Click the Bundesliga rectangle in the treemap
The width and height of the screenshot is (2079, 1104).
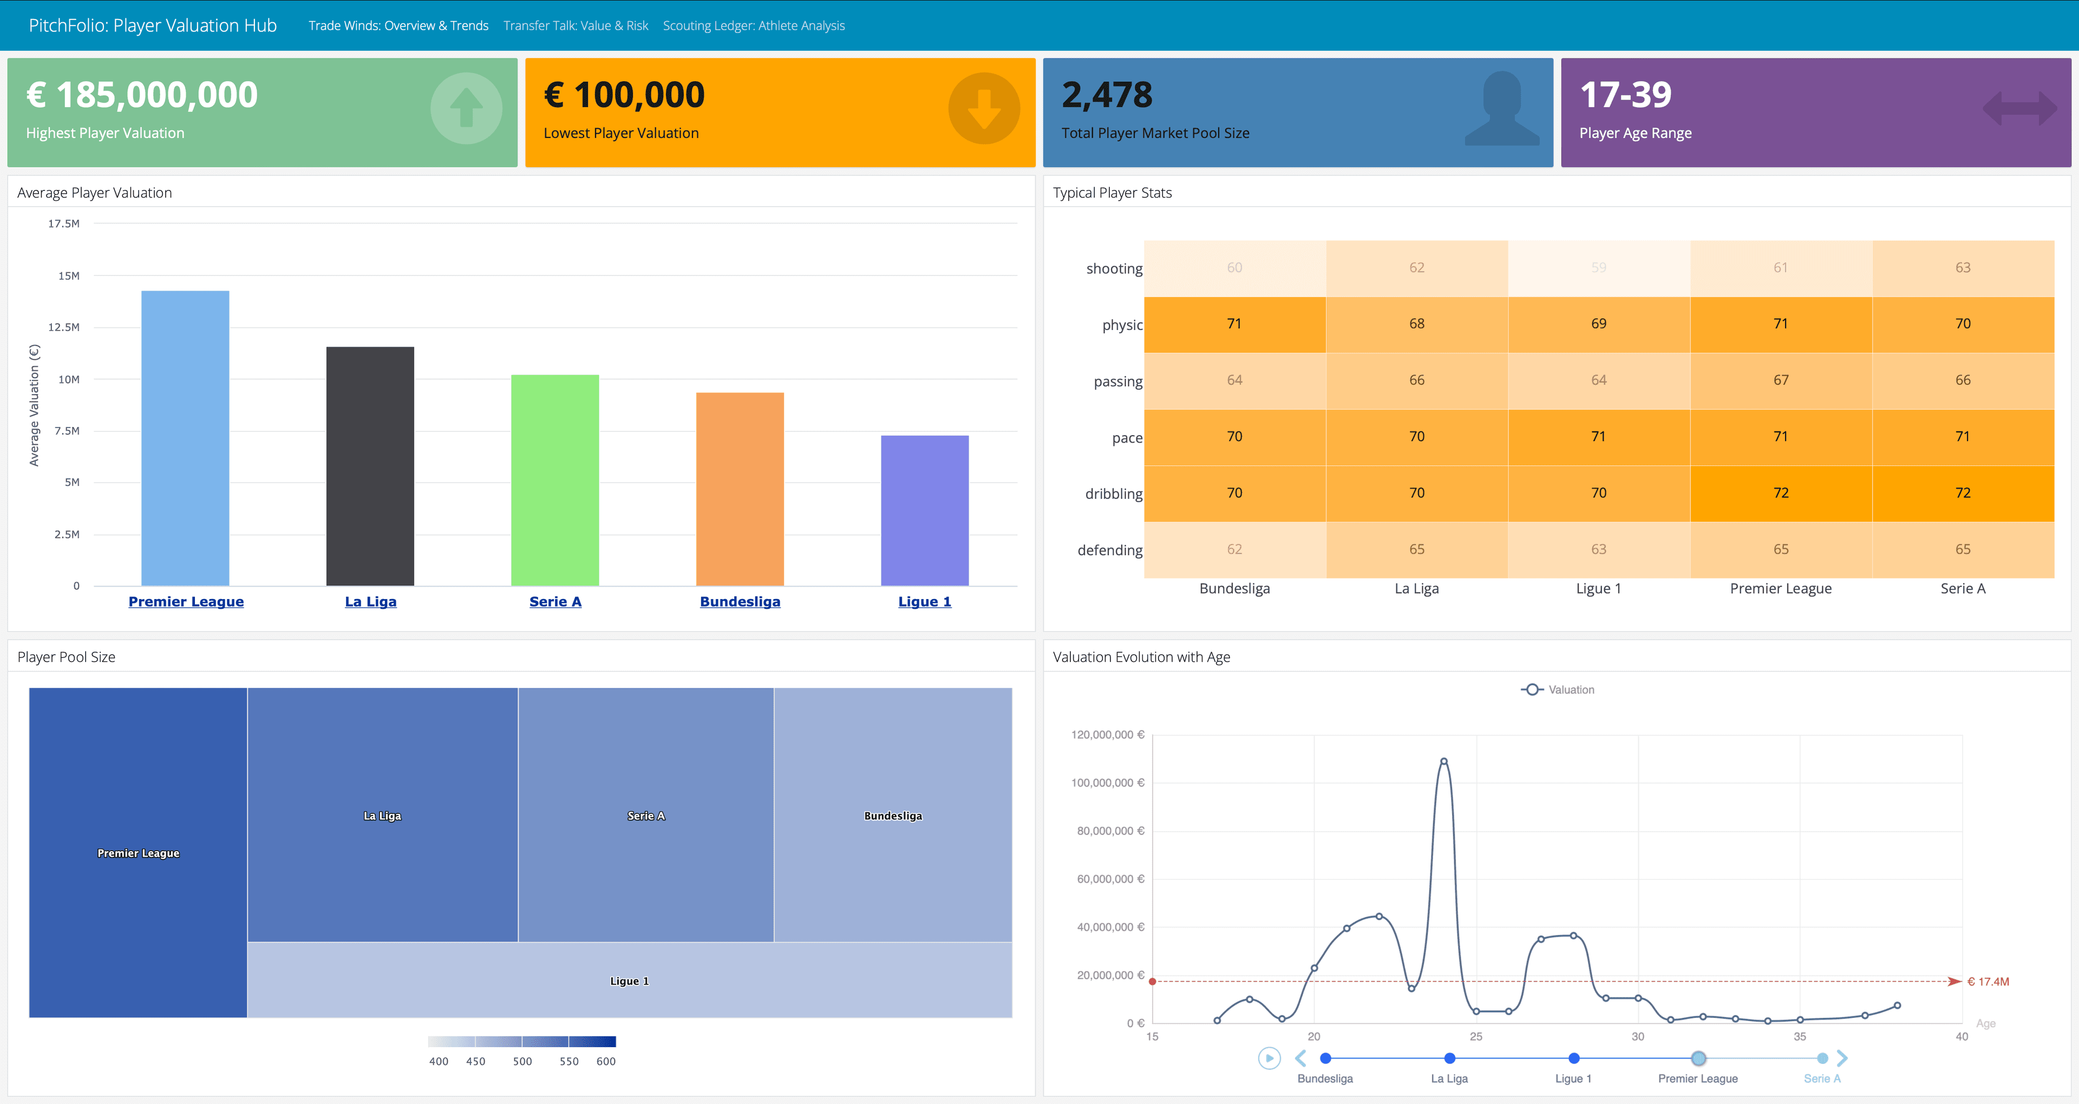coord(892,815)
